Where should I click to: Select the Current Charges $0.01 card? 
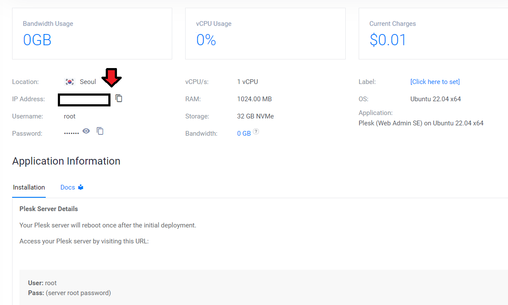(x=433, y=34)
